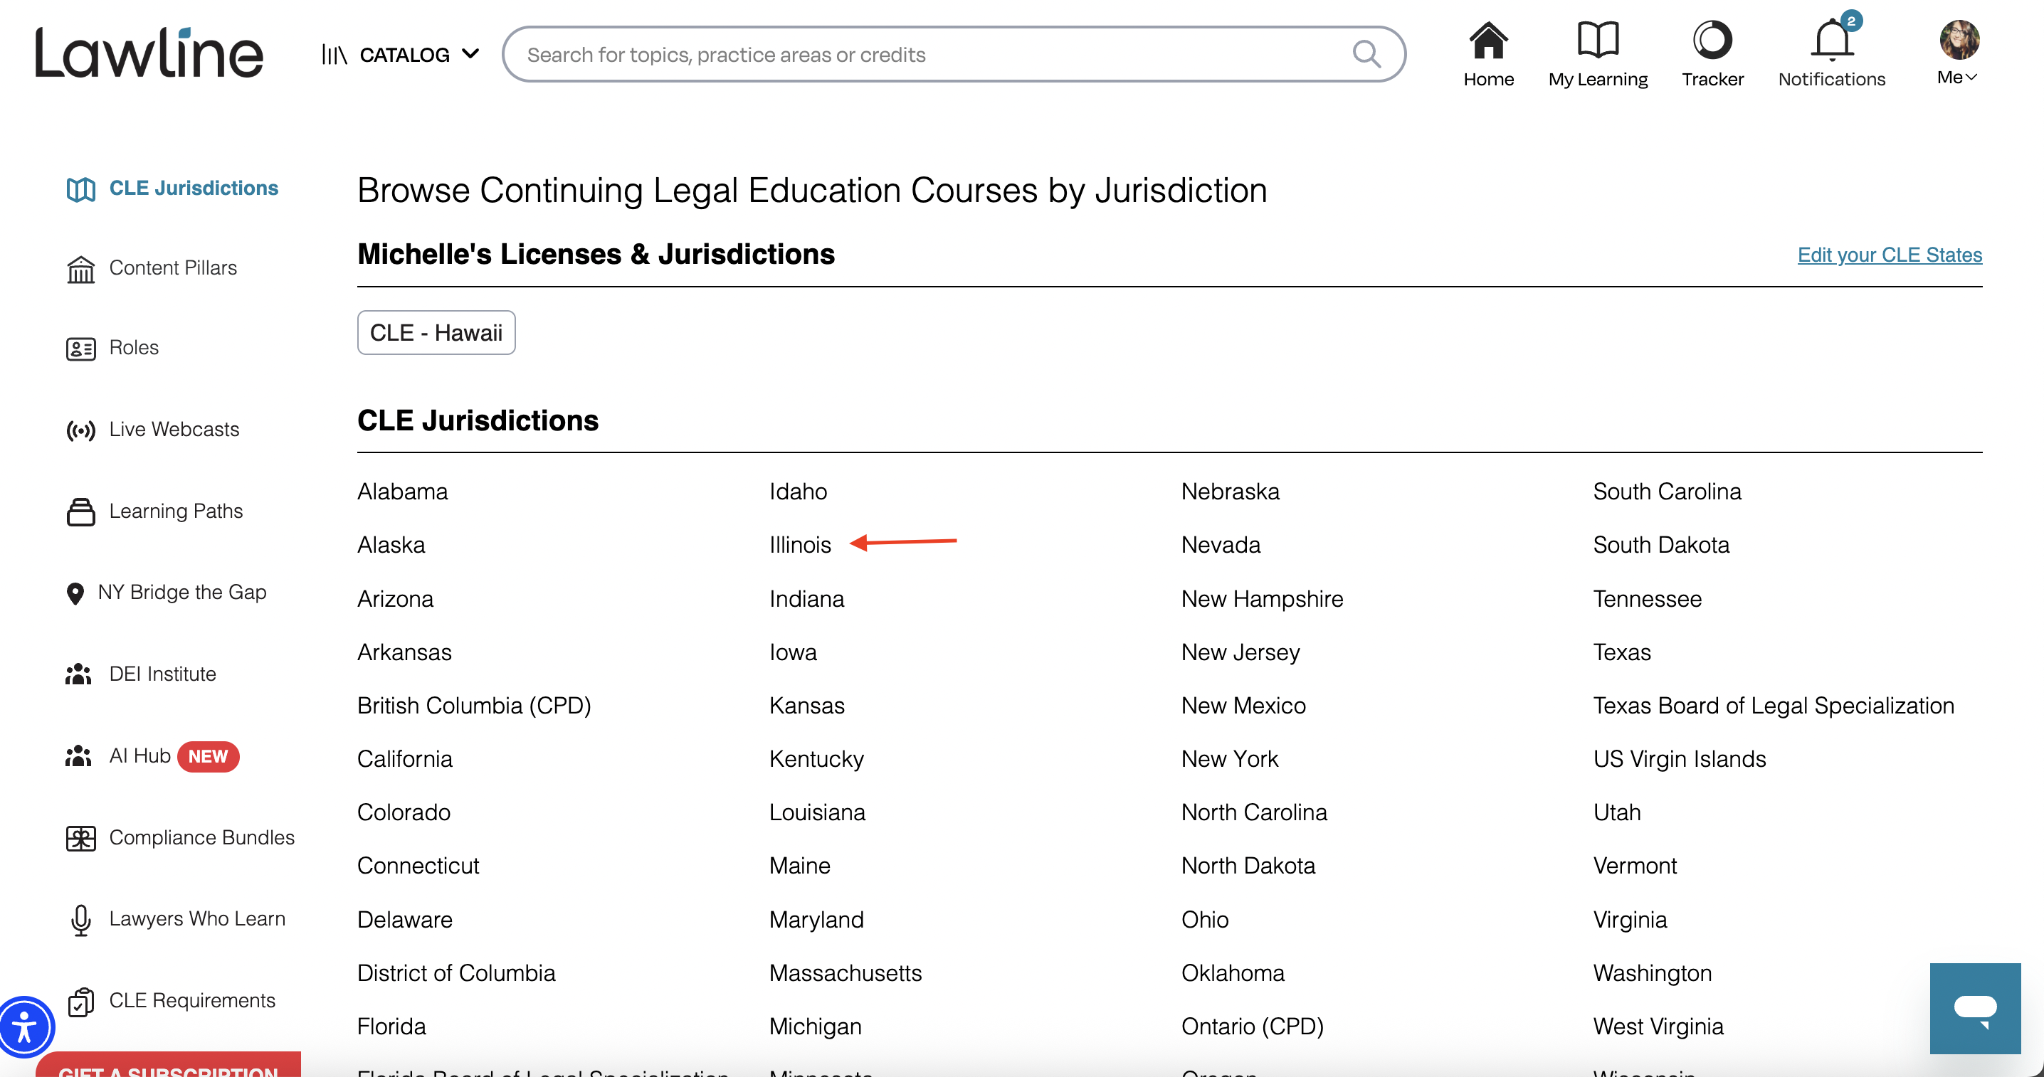The image size is (2044, 1077).
Task: Open the West Virginia jurisdiction link
Action: tap(1658, 1026)
